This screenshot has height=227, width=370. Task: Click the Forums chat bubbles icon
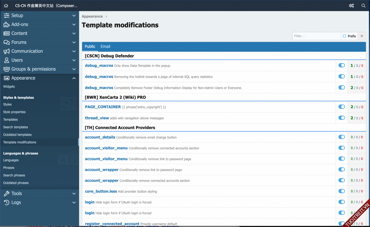[6, 42]
